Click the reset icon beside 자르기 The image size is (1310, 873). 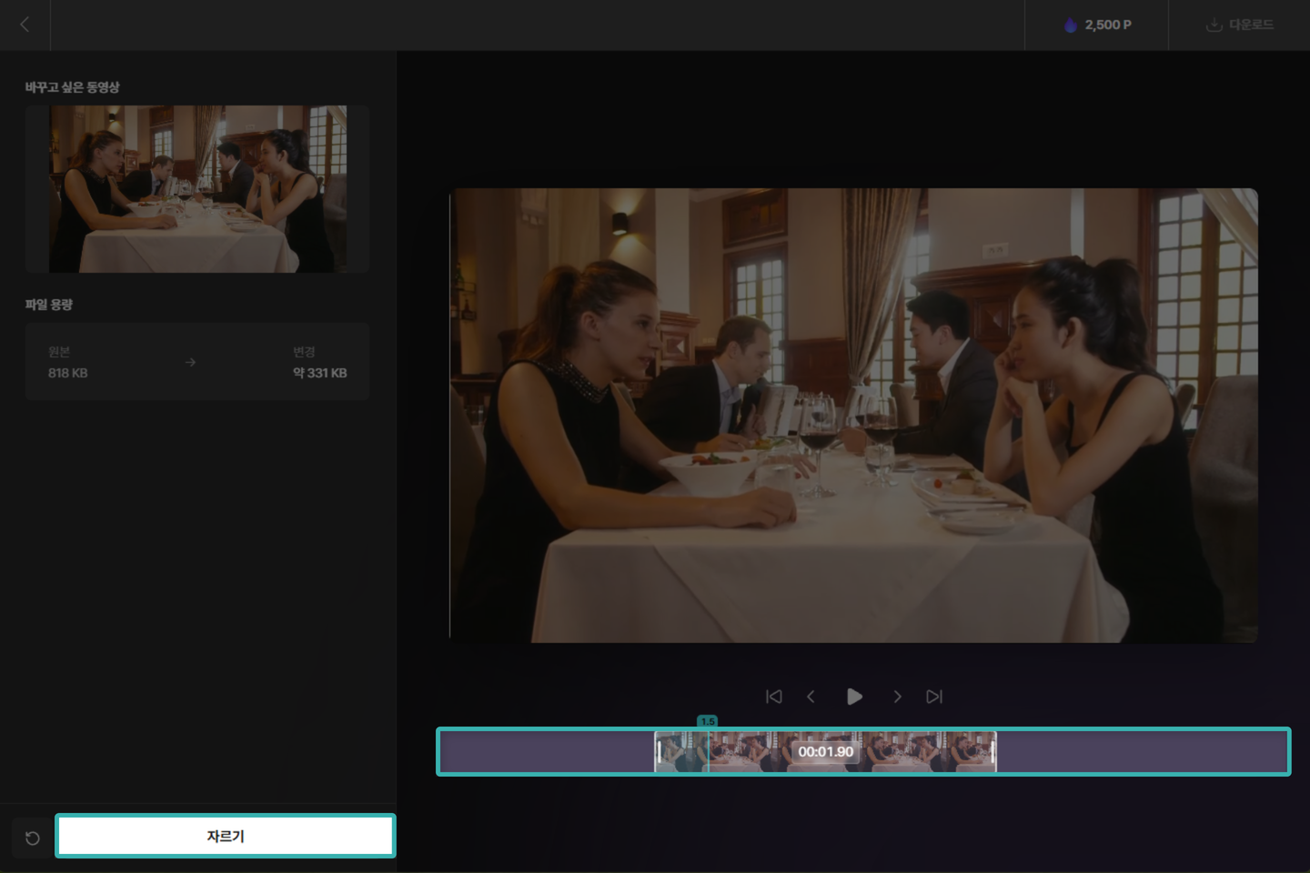pyautogui.click(x=33, y=838)
